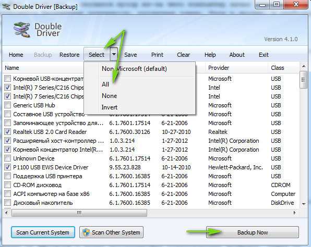Viewport: 311px width, 247px height.
Task: Click the Version 4.1.0 label
Action: click(281, 39)
